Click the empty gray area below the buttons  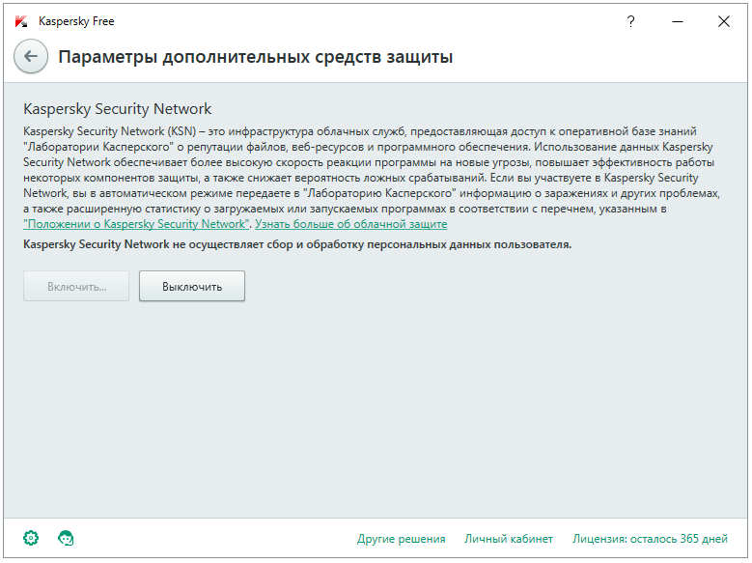tap(376, 406)
